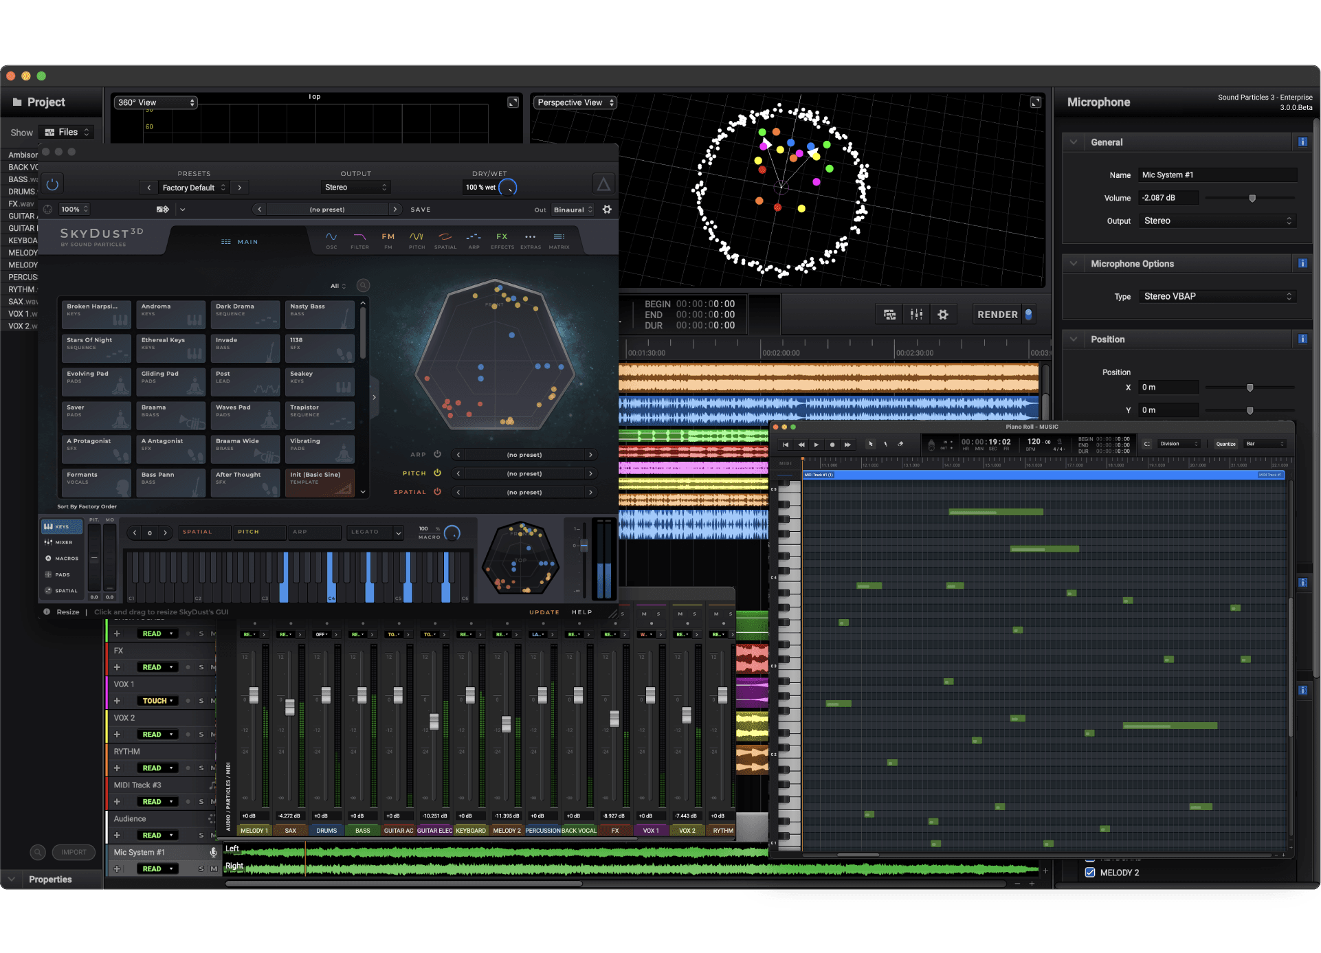Open the Binaural Out dropdown

[x=573, y=210]
